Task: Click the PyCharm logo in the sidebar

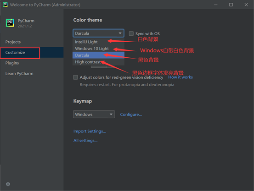Action: (10, 23)
